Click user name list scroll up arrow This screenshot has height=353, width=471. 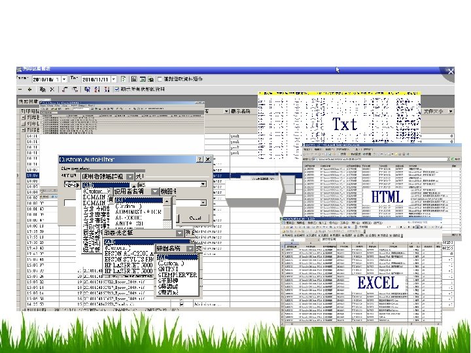click(x=167, y=201)
